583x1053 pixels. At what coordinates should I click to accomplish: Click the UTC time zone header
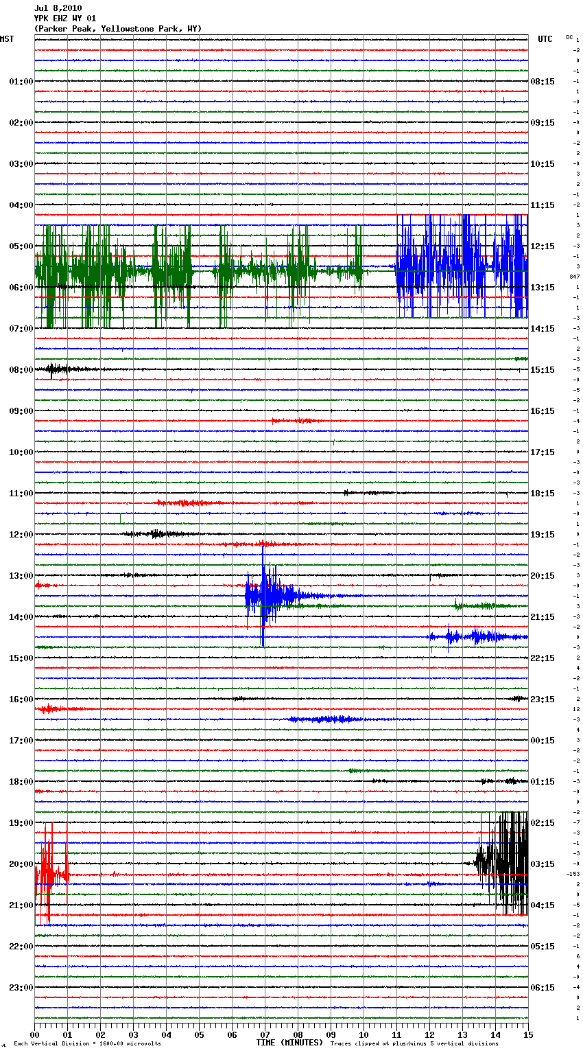(545, 39)
